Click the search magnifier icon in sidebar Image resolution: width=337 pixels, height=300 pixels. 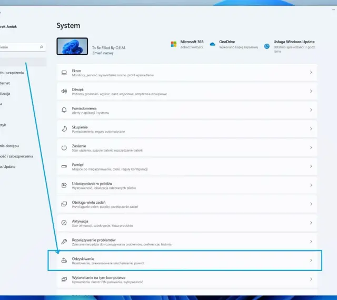[41, 47]
